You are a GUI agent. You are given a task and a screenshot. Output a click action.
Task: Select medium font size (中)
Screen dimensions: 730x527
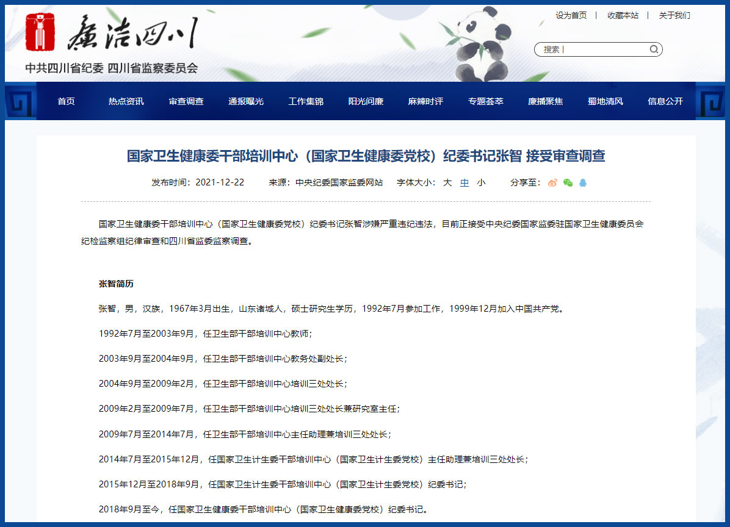(x=464, y=182)
